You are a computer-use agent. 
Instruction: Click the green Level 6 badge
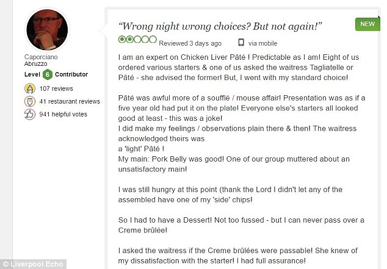(x=48, y=74)
